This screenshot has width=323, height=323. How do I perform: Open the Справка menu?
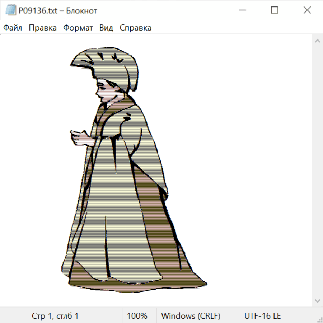pos(135,28)
